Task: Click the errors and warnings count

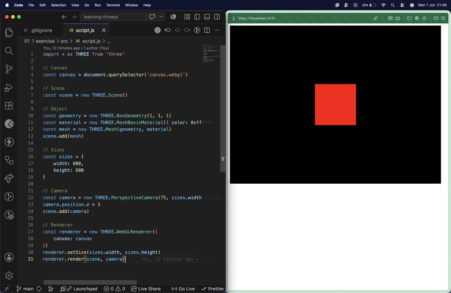Action: pyautogui.click(x=115, y=289)
